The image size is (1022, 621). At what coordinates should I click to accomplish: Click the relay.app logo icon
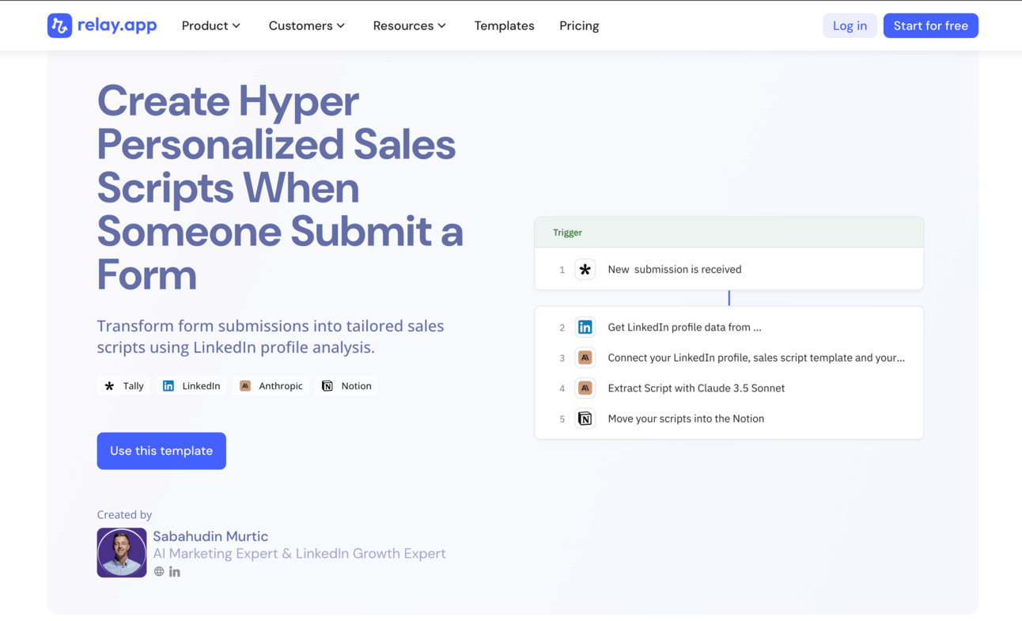pyautogui.click(x=59, y=25)
